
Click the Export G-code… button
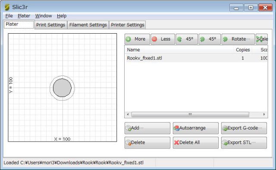tap(244, 128)
